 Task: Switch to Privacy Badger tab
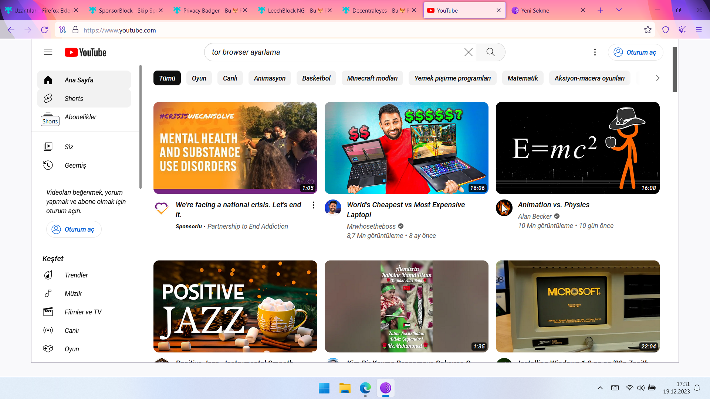[207, 10]
